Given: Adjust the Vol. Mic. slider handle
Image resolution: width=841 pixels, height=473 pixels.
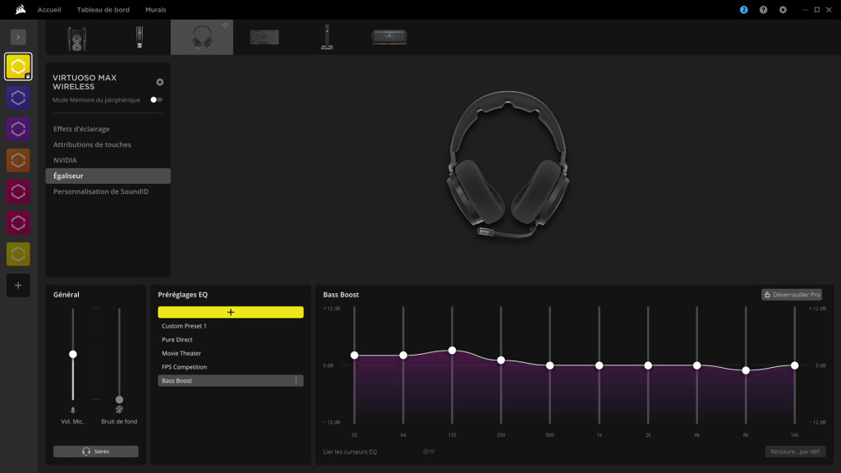Looking at the screenshot, I should coord(73,355).
